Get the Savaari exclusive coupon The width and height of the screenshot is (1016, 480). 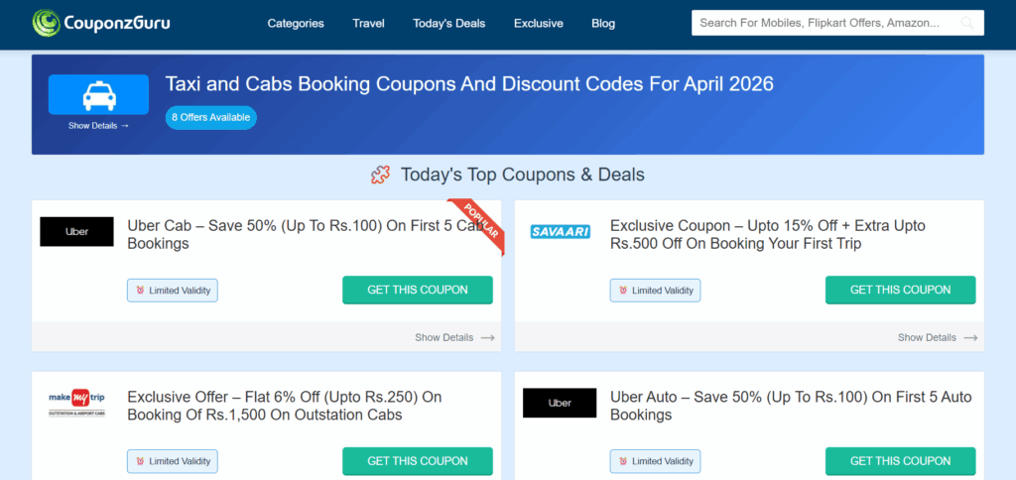click(x=900, y=290)
